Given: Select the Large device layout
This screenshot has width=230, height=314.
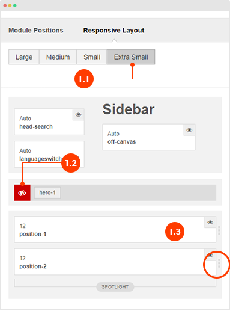Looking at the screenshot, I should (24, 57).
